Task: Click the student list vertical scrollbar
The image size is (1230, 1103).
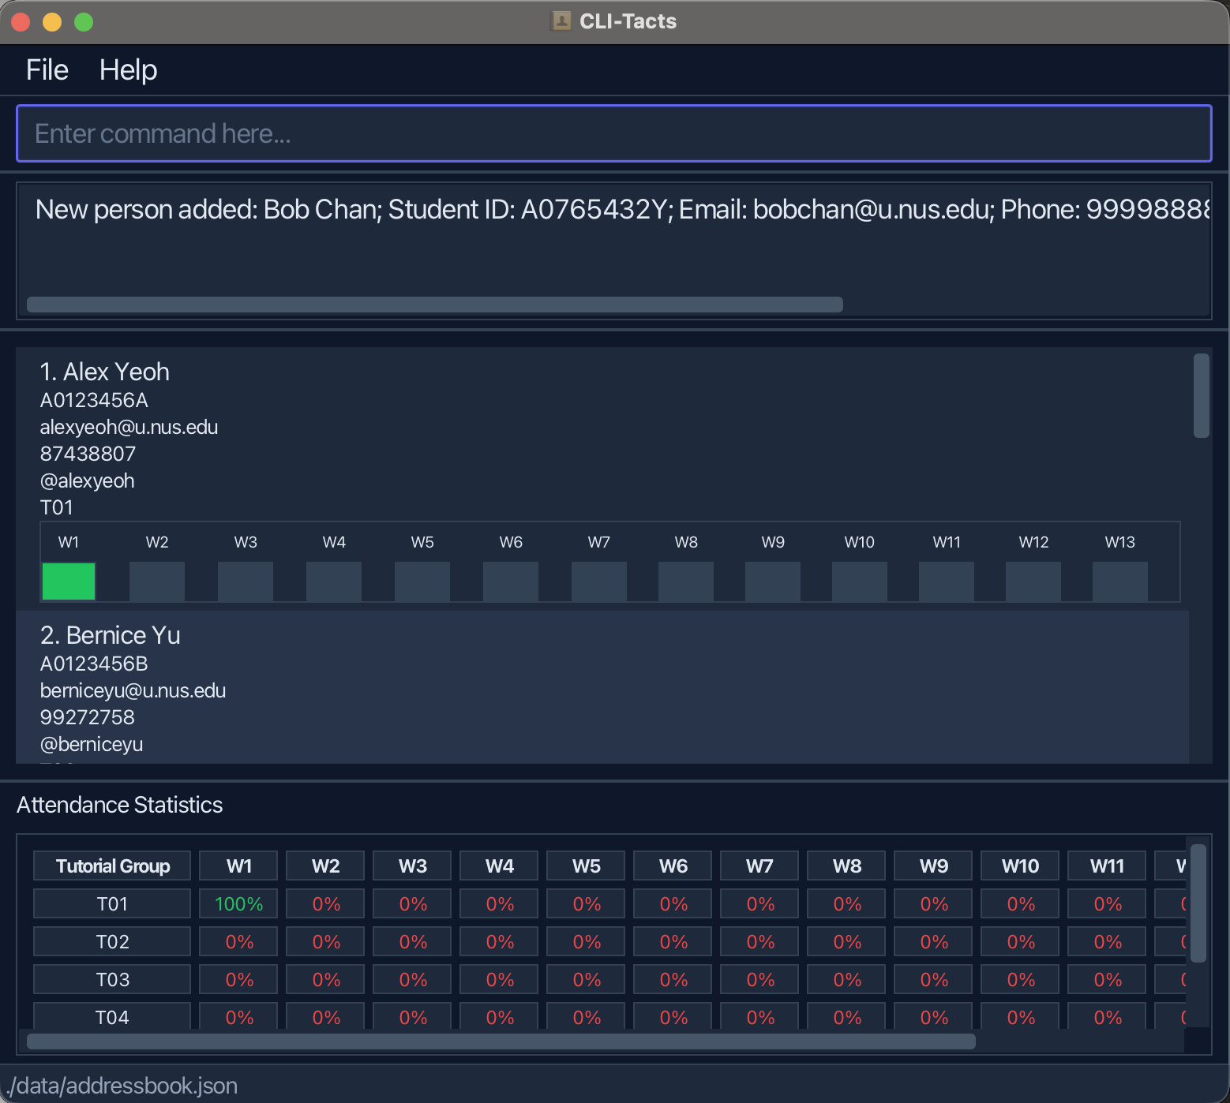Action: pyautogui.click(x=1201, y=395)
